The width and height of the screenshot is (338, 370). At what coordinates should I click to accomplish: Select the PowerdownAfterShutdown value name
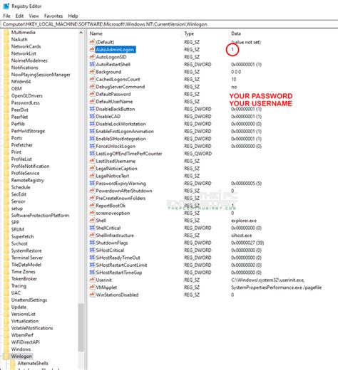124,191
